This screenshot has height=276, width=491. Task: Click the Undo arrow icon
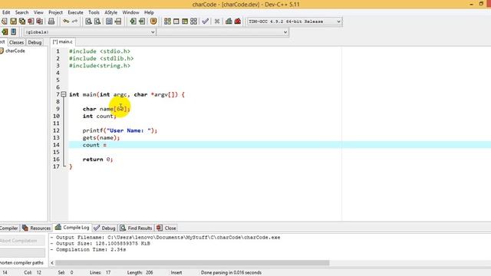(66, 21)
